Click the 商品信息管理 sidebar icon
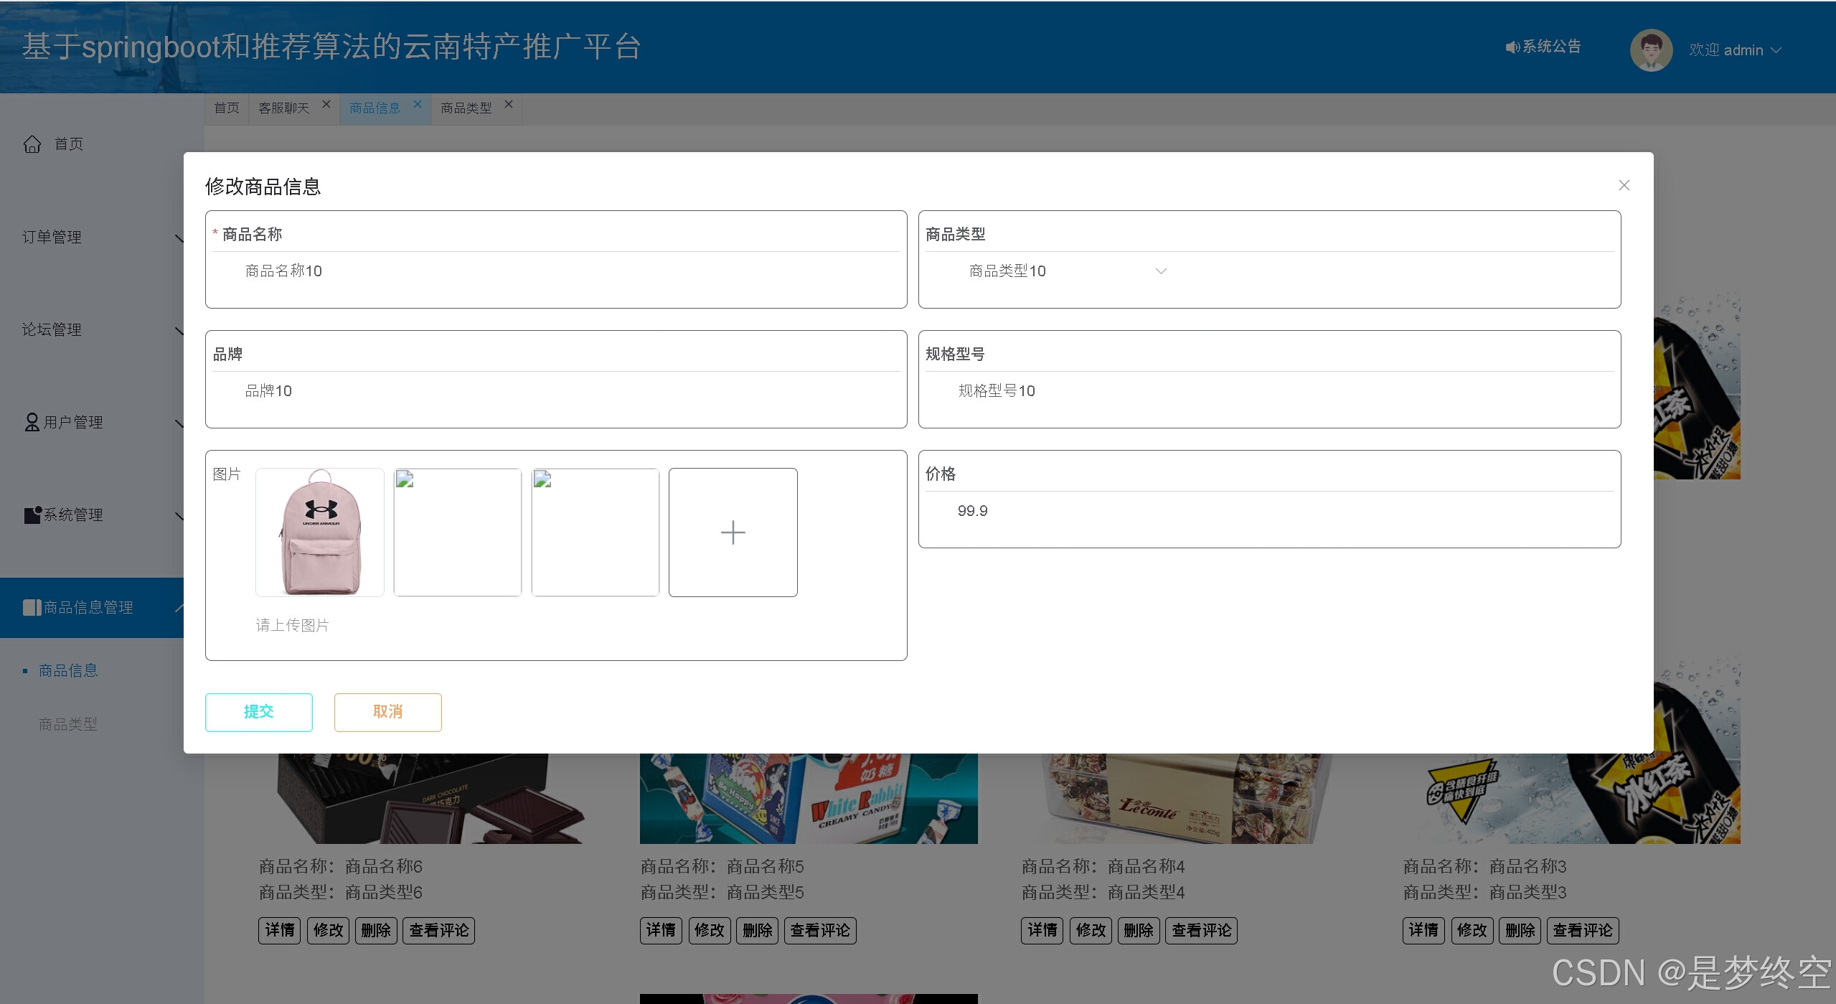The width and height of the screenshot is (1836, 1004). 32,608
